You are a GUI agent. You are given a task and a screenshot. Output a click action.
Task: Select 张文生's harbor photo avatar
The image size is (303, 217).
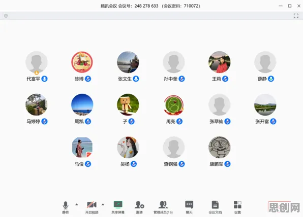[128, 62]
